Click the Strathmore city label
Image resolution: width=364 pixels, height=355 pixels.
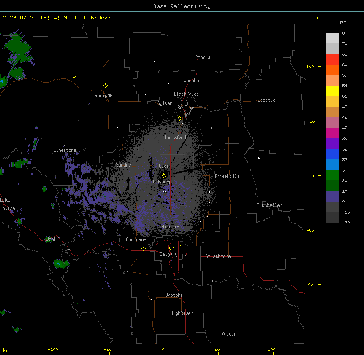point(218,256)
